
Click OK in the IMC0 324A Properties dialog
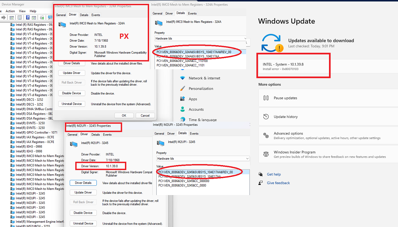pyautogui.click(x=124, y=115)
